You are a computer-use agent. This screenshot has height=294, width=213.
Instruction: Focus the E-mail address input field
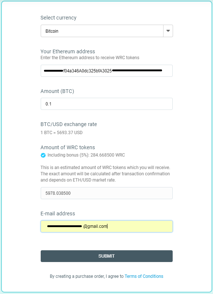tap(107, 226)
